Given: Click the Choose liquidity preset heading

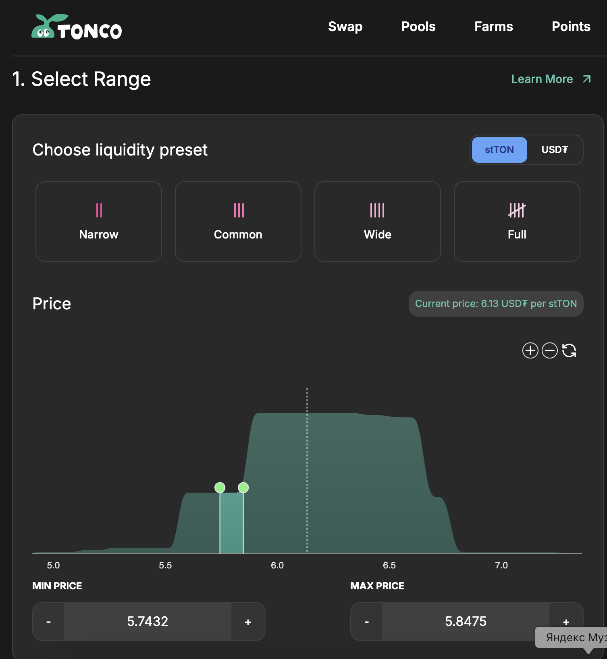Looking at the screenshot, I should (x=120, y=150).
